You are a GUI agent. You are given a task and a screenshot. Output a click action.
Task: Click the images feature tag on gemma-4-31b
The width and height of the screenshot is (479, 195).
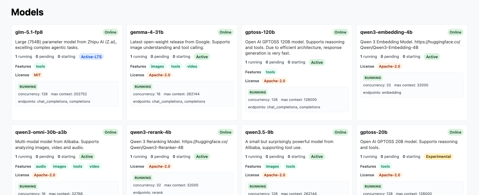pos(157,66)
